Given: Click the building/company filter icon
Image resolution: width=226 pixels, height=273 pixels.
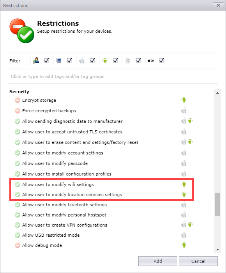Looking at the screenshot, I should (x=59, y=60).
